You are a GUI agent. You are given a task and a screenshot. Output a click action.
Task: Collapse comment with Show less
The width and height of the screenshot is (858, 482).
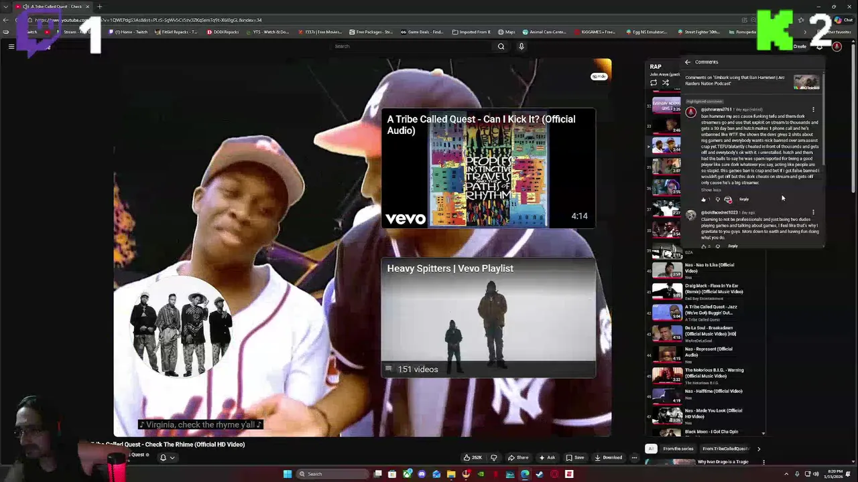711,190
